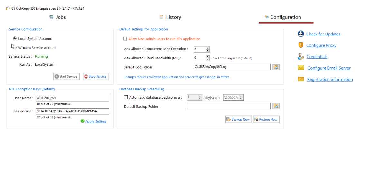This screenshot has height=184, width=368.
Task: Click the Restore Now button
Action: 266,119
